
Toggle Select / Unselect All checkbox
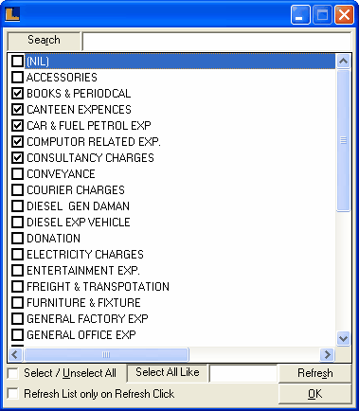(x=13, y=373)
